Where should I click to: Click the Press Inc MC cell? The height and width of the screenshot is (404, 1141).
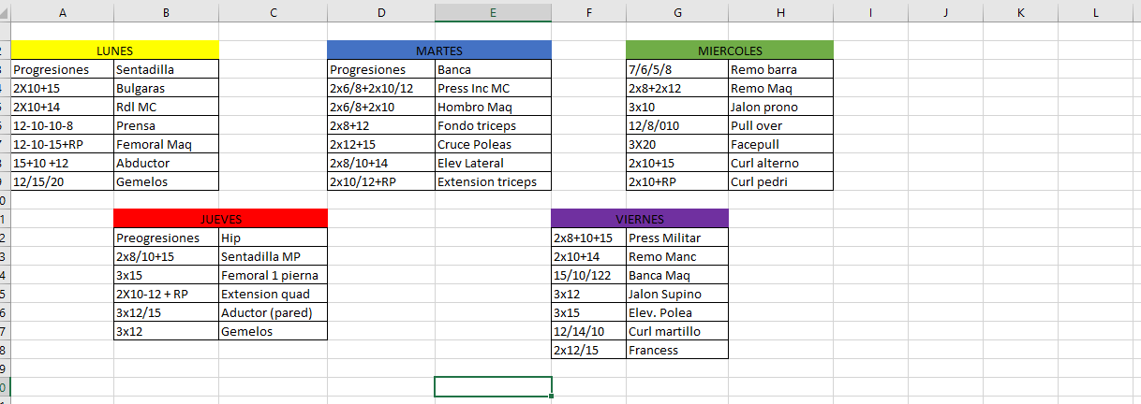click(x=494, y=88)
